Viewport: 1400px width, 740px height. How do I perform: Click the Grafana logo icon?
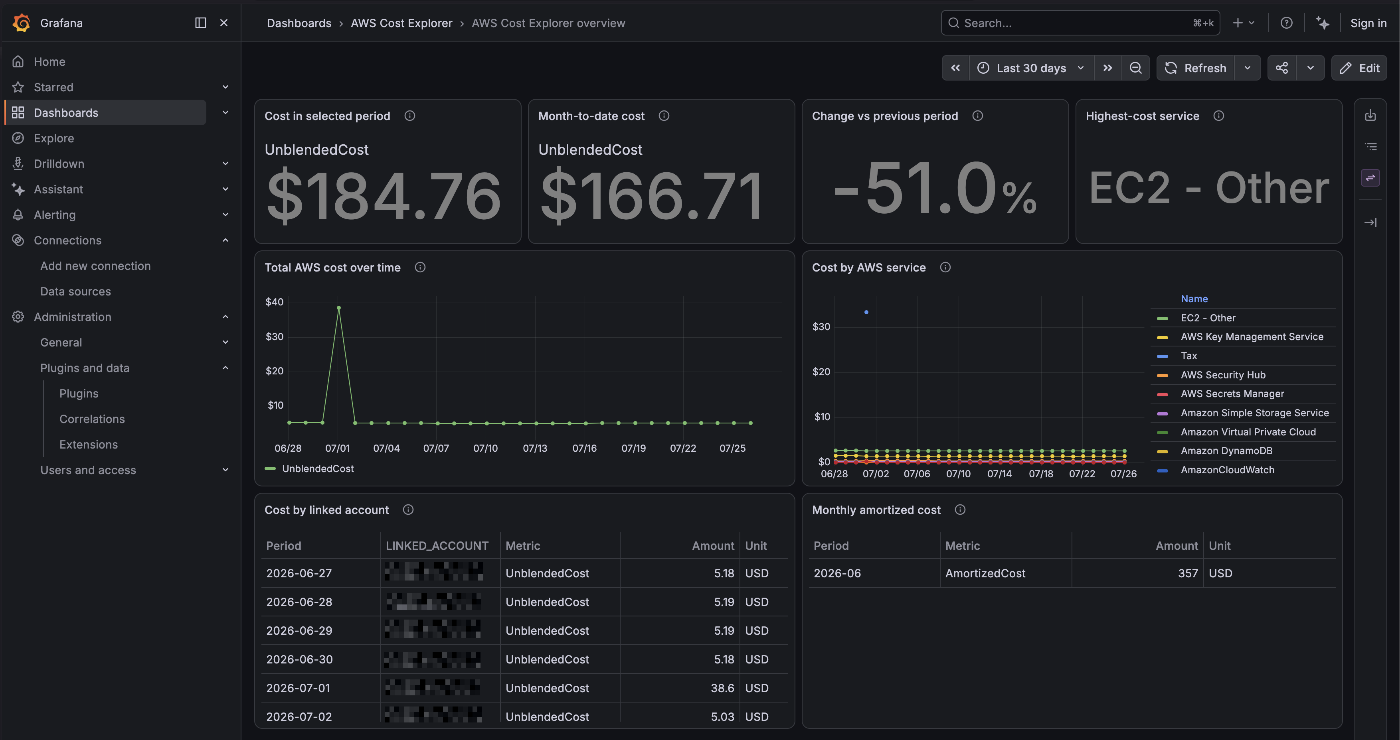pyautogui.click(x=22, y=23)
